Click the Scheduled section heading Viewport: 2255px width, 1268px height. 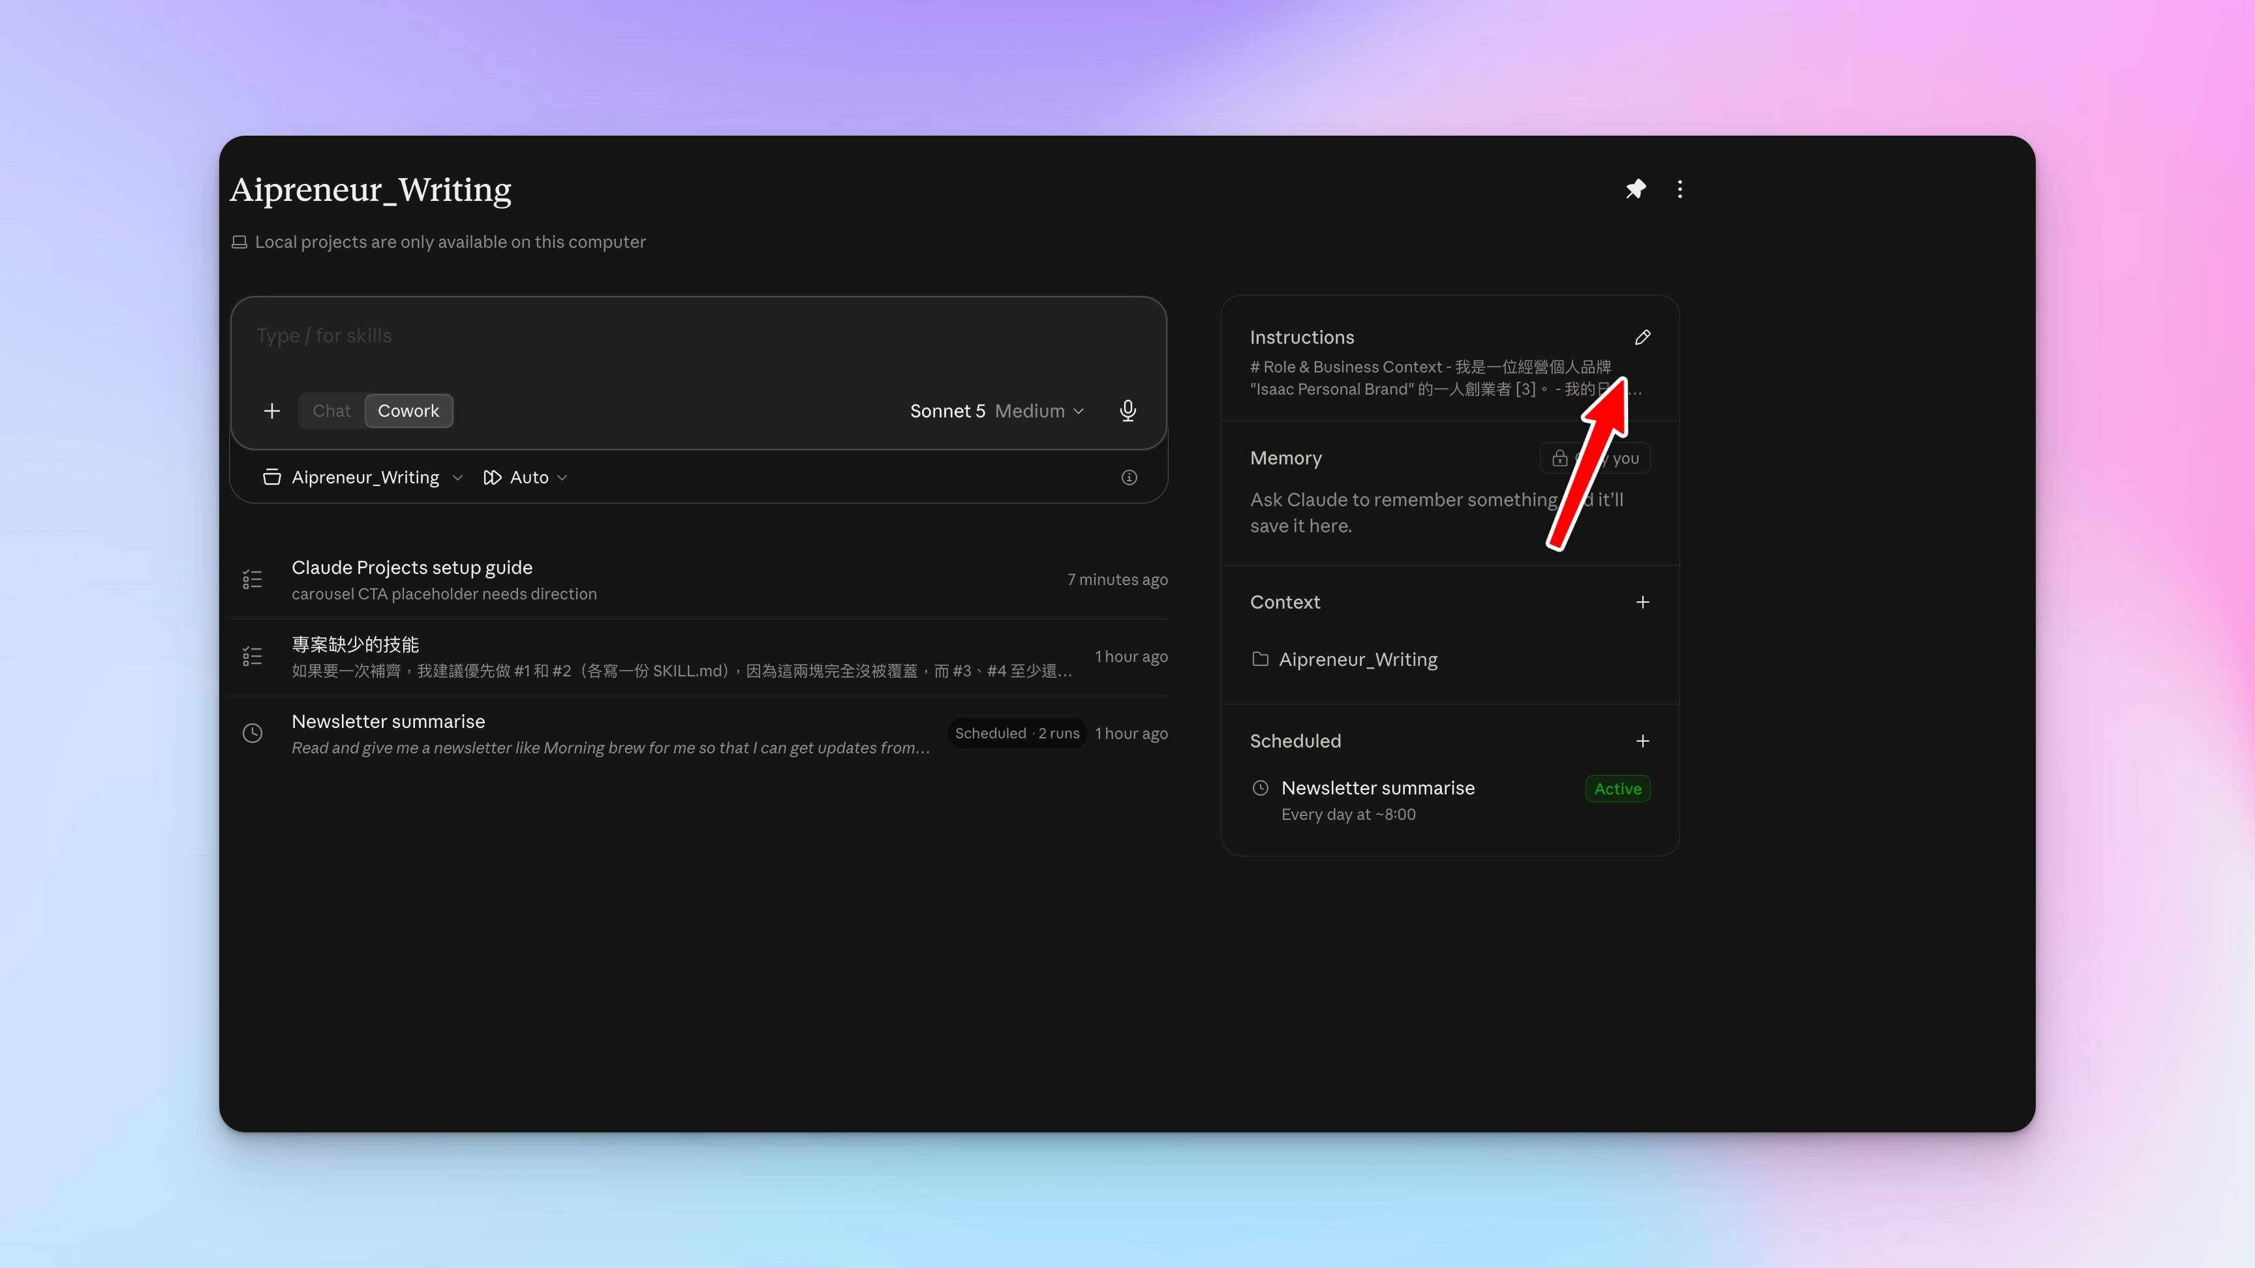(1296, 741)
